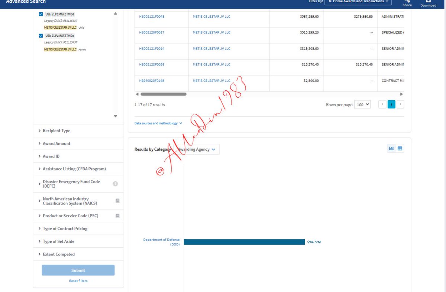The width and height of the screenshot is (446, 292).
Task: Click page 1 pagination button
Action: point(391,104)
